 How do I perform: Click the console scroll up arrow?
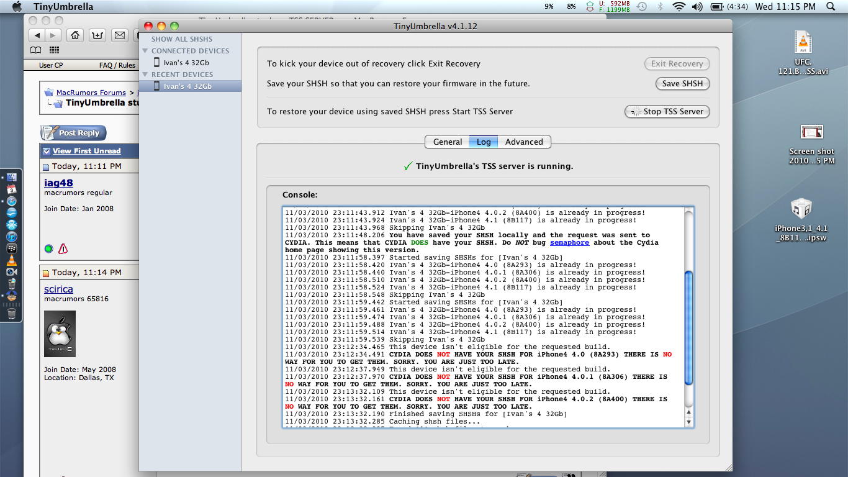[688, 412]
